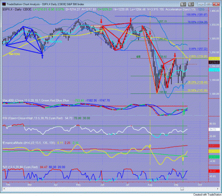Image resolution: width=222 pixels, height=196 pixels.
Task: Open the symbol link S dropdown
Action: point(184,4)
